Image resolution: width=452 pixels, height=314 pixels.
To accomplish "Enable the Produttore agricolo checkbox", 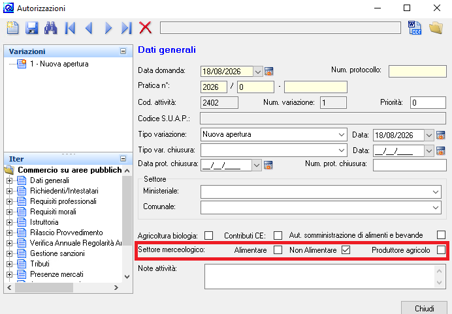I will [x=441, y=250].
